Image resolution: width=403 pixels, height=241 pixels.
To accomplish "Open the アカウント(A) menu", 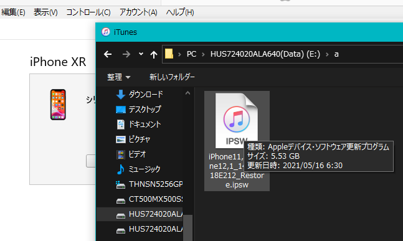I will [138, 12].
